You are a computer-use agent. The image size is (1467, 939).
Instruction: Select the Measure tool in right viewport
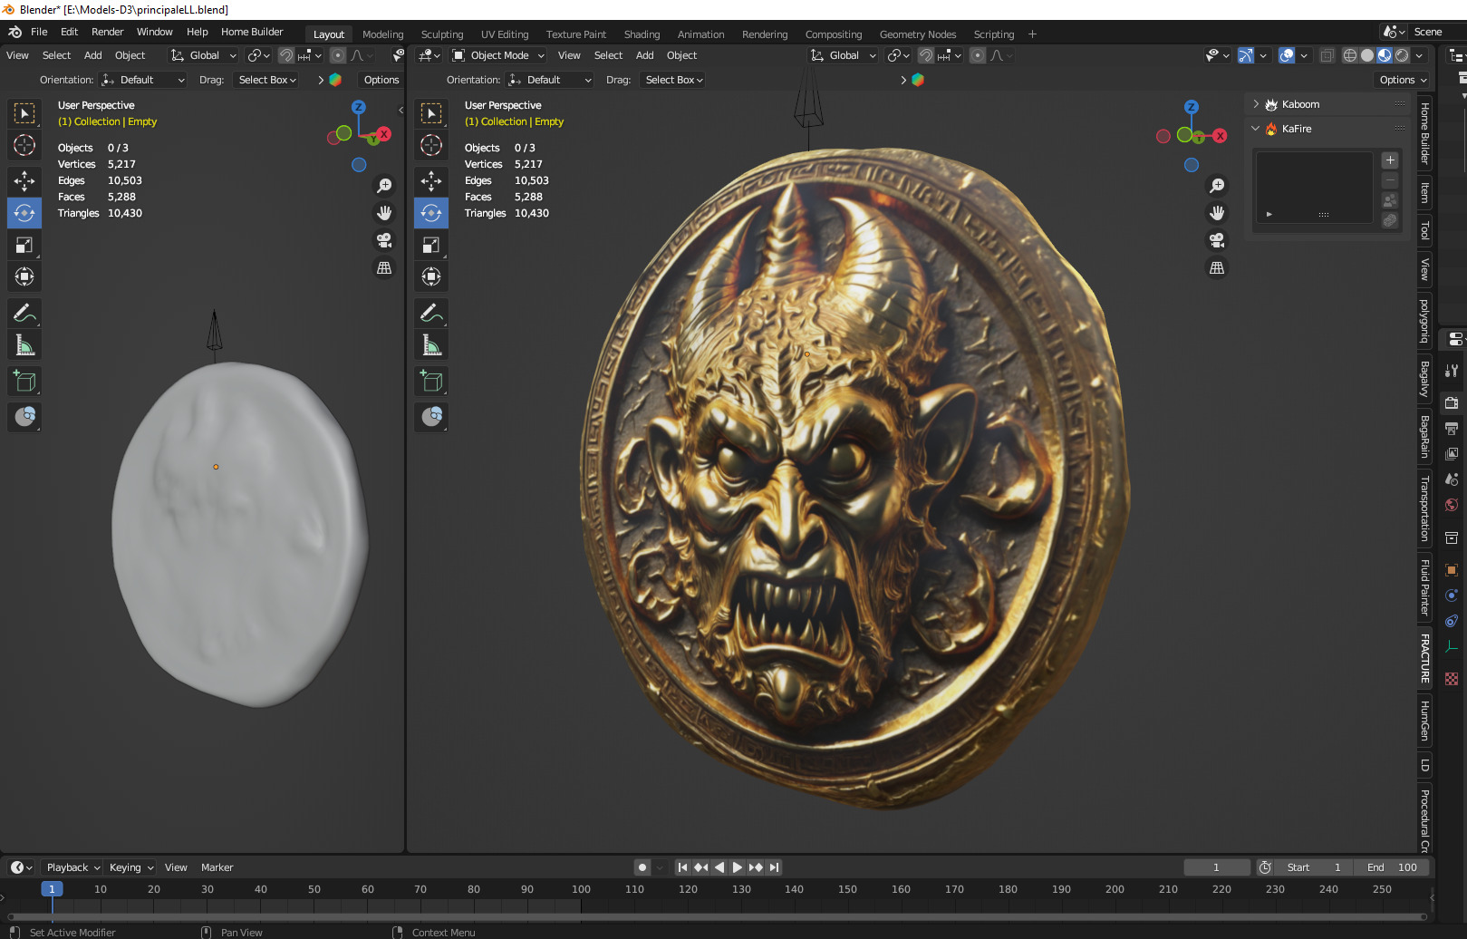click(x=431, y=345)
